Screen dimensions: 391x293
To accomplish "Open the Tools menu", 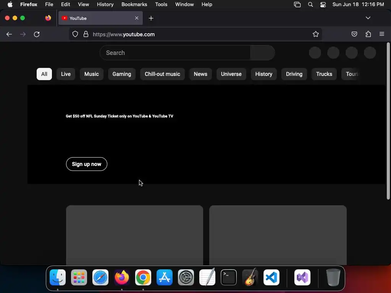I will (162, 4).
